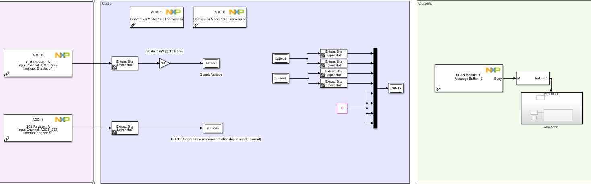This screenshot has height=184, width=591.
Task: Click the 'DCDC Current Draw' annotation text
Action: (x=216, y=139)
